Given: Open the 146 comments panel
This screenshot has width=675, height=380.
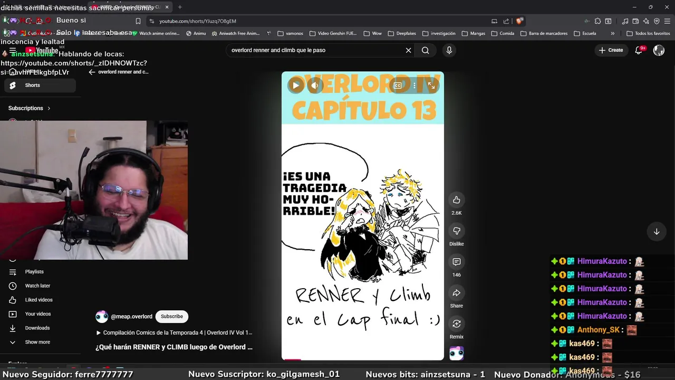Looking at the screenshot, I should coord(457,262).
